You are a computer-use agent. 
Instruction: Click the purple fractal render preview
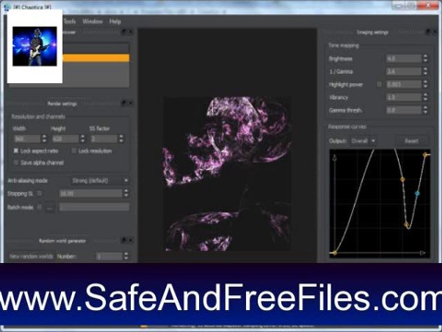[227, 174]
